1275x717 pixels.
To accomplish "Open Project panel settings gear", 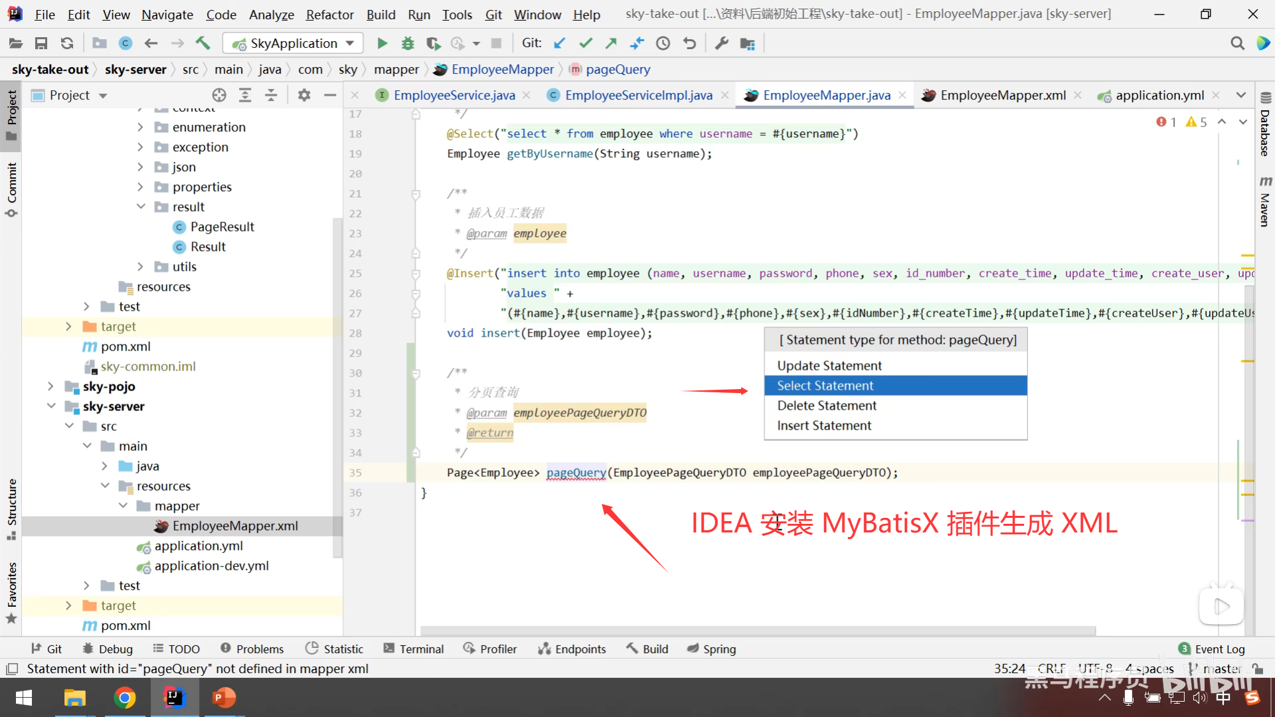I will tap(304, 95).
